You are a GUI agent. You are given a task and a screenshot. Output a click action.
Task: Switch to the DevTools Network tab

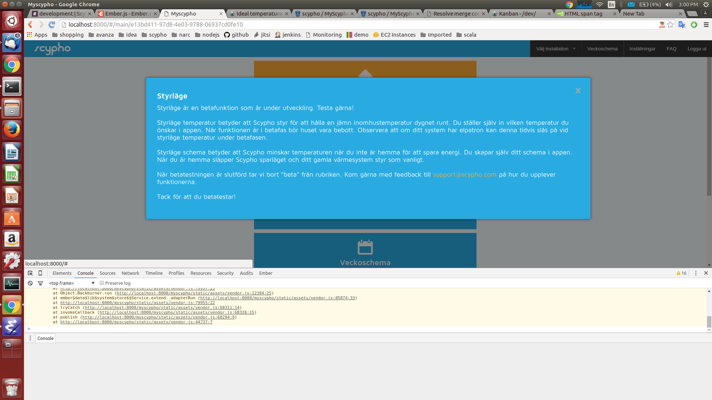[x=130, y=273]
